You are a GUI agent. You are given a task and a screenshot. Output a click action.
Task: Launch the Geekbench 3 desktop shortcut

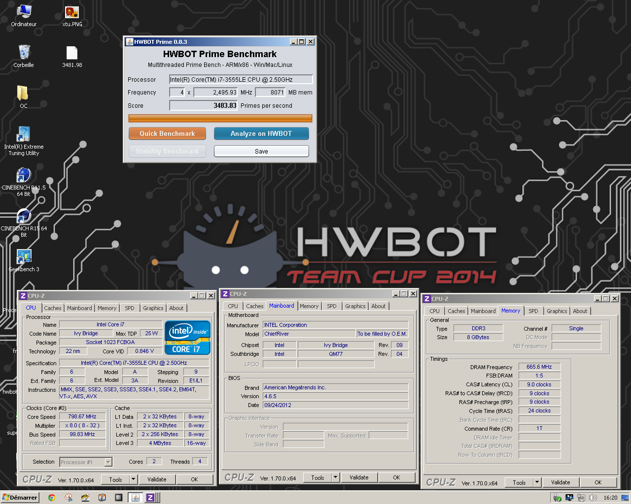24,261
